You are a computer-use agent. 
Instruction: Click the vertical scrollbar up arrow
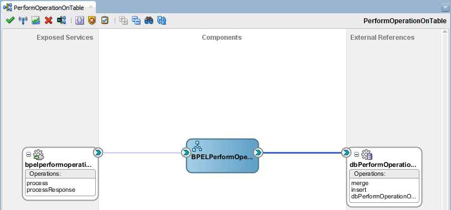pos(445,32)
